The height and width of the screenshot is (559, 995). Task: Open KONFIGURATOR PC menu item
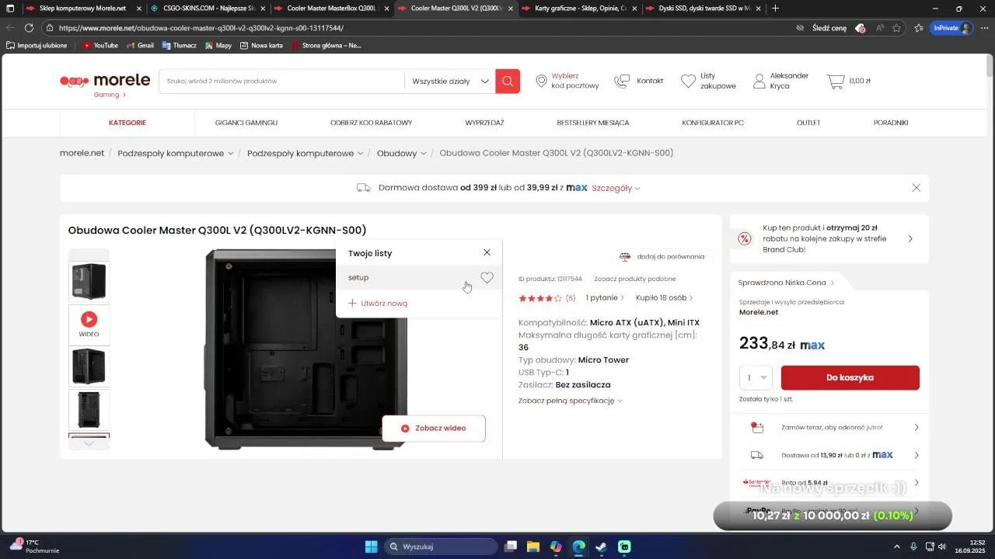(713, 123)
